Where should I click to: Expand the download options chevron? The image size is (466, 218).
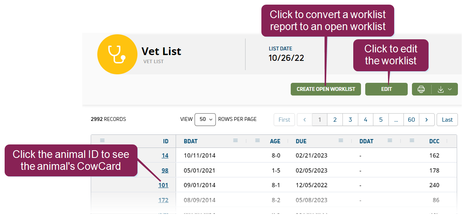pyautogui.click(x=450, y=89)
